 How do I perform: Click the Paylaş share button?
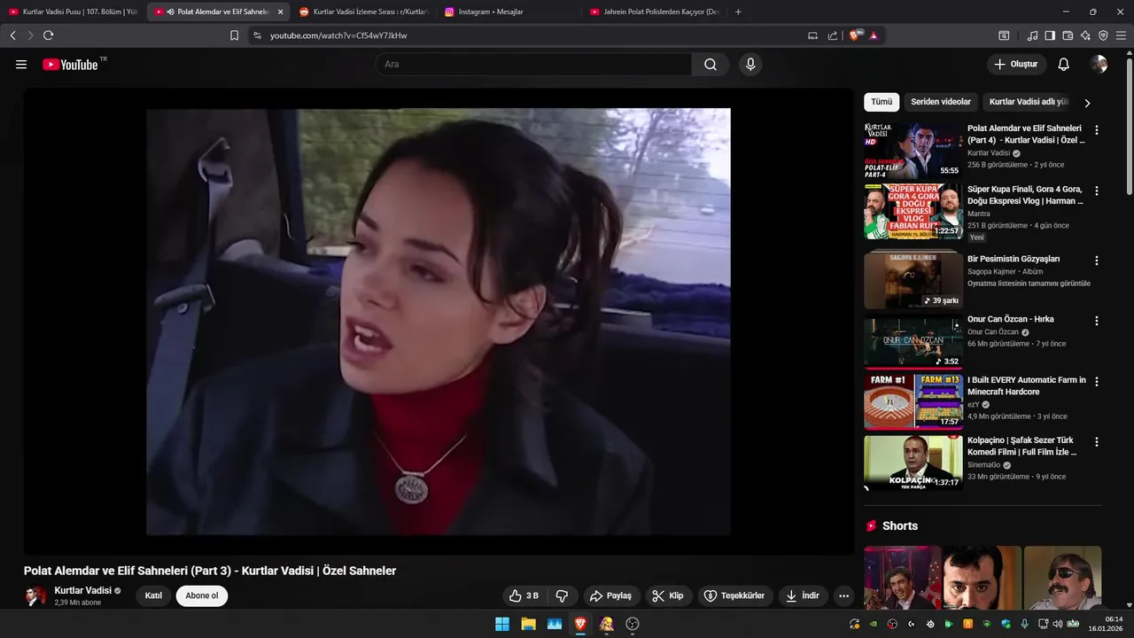pyautogui.click(x=610, y=595)
